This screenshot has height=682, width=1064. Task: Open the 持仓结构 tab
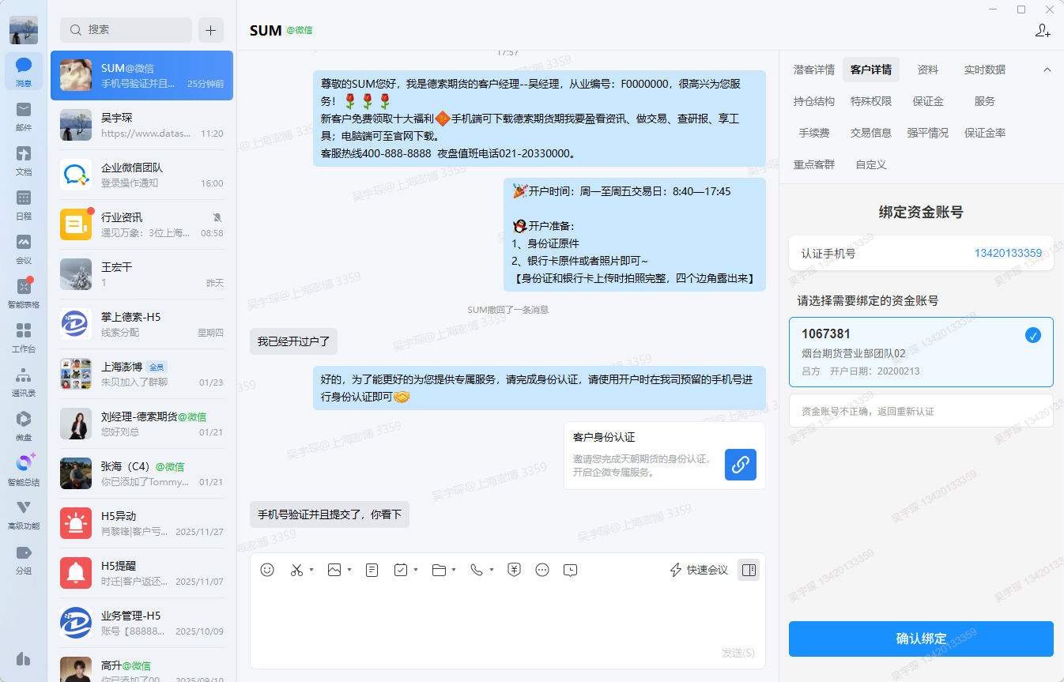(x=814, y=101)
